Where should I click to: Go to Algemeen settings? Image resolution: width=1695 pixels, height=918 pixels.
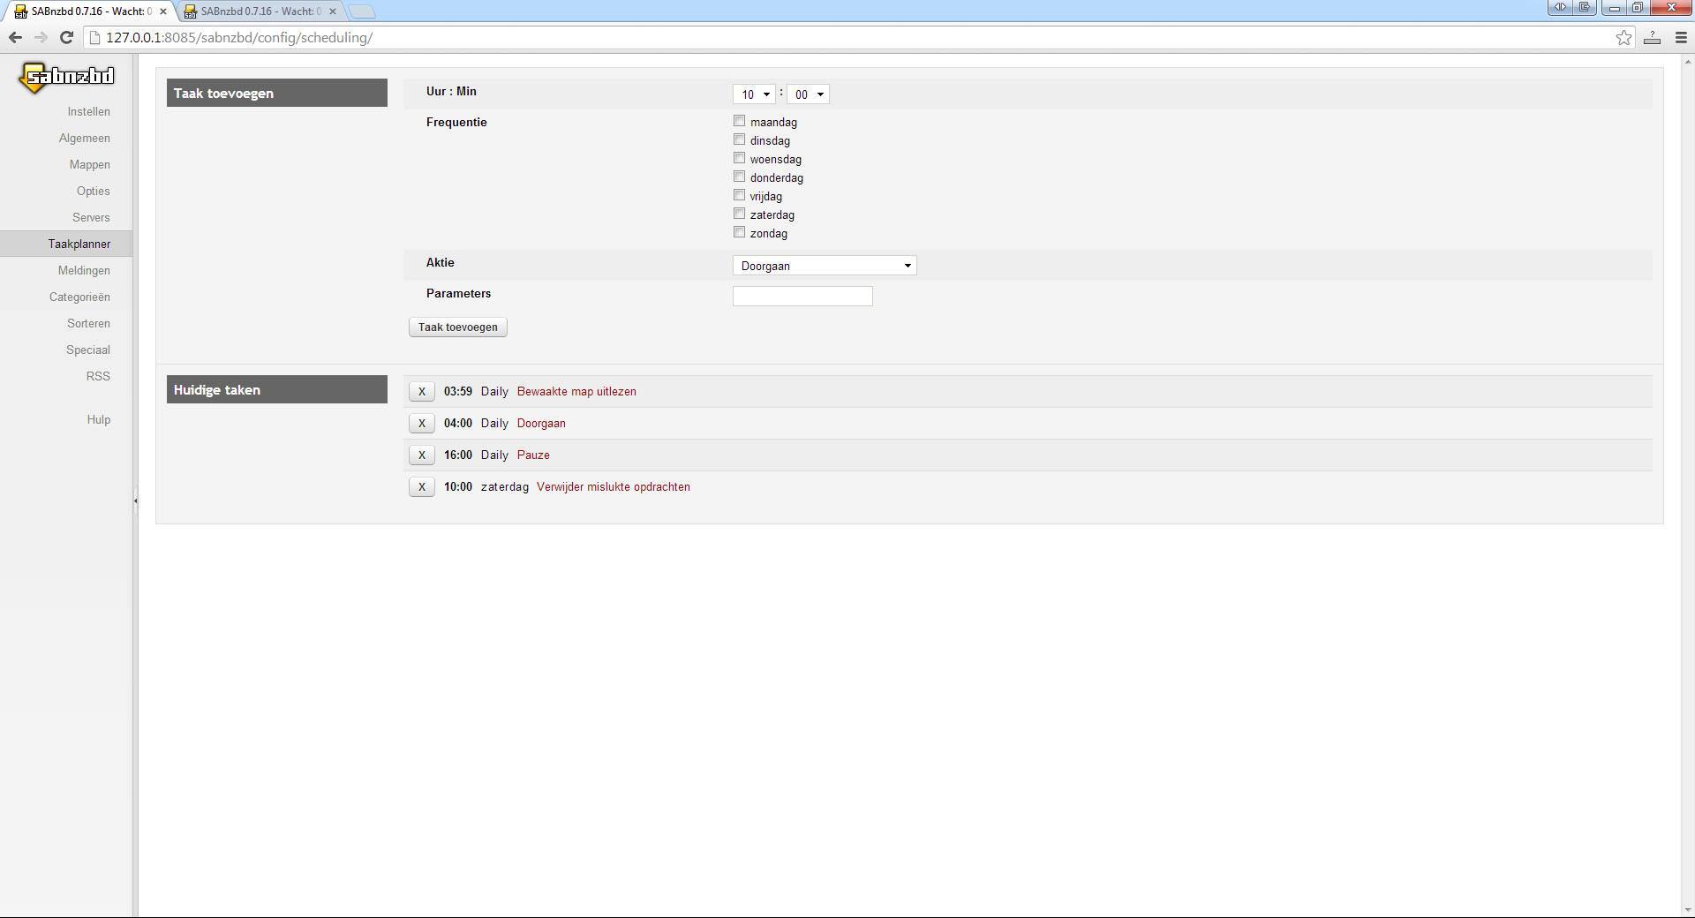coord(85,138)
